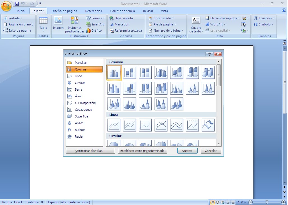Open the WordArt dropdown
288x205 pixels.
[x=216, y=24]
